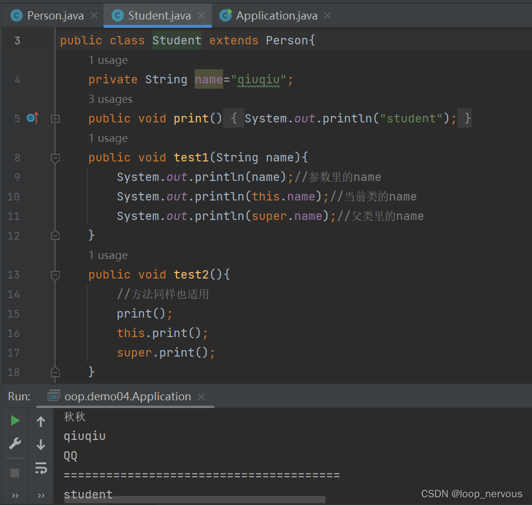Show more actions in the left Run toolbar

pos(15,496)
